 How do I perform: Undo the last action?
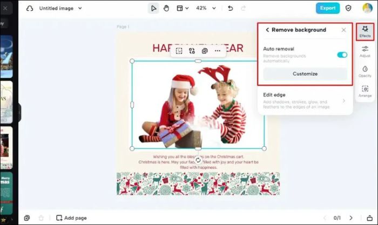[x=230, y=9]
